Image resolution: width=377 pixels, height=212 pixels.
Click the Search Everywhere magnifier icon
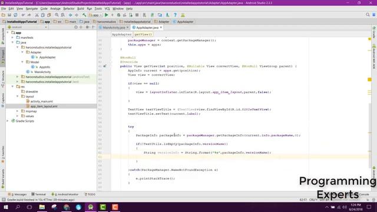(368, 15)
